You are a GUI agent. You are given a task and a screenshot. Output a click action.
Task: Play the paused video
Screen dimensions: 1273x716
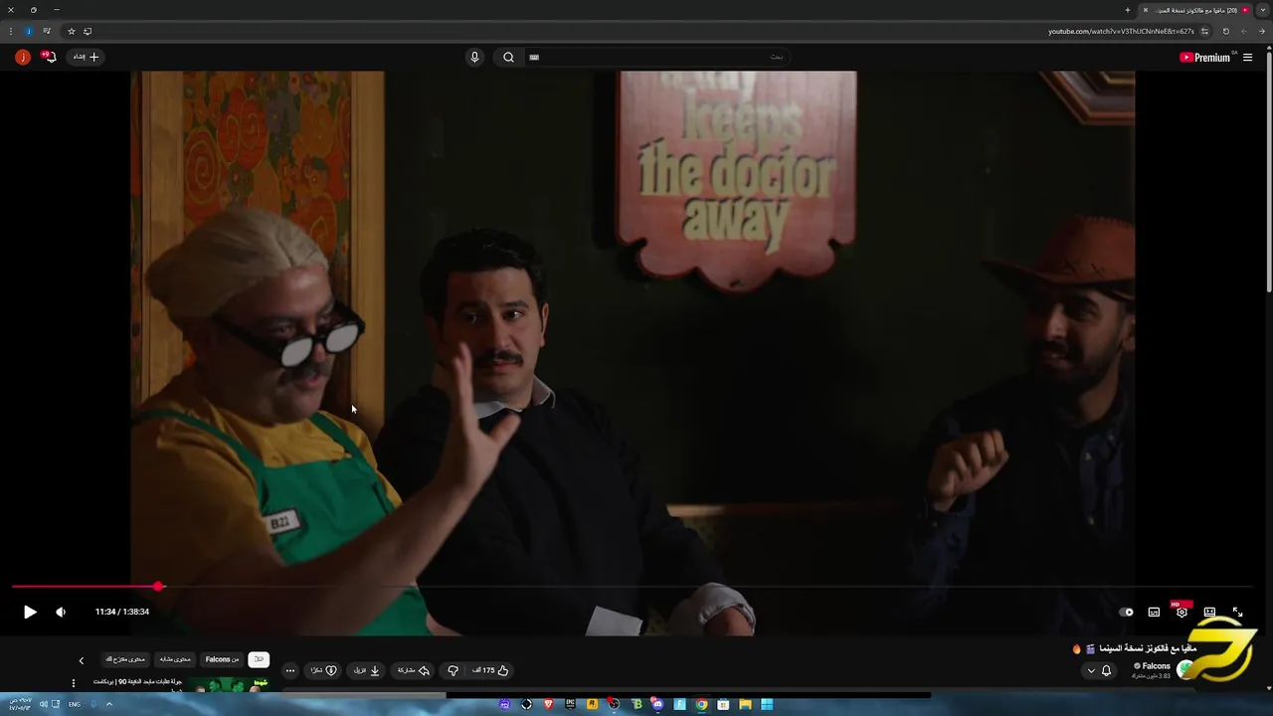coord(30,613)
